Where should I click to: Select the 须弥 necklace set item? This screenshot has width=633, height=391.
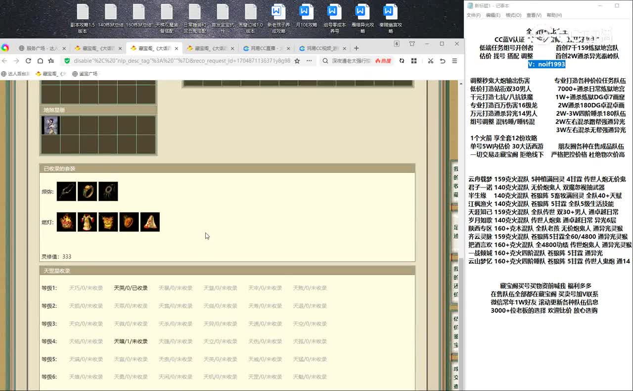pyautogui.click(x=66, y=192)
